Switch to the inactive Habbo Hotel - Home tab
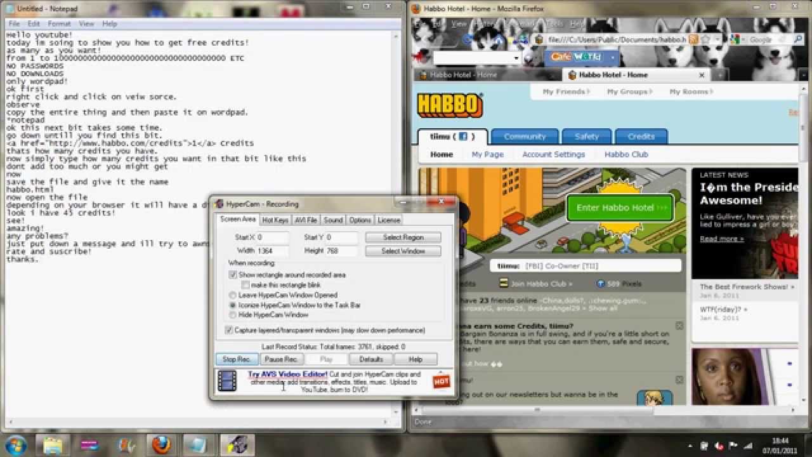 (485, 75)
